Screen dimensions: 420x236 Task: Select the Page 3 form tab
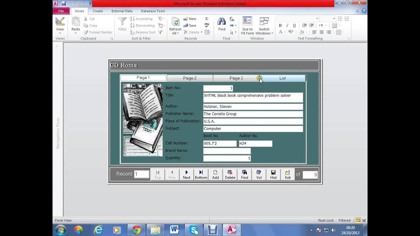coord(236,78)
